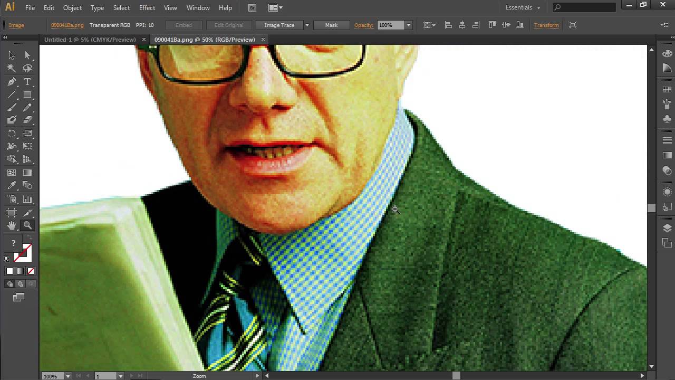675x380 pixels.
Task: Switch to the Untitled-1 document tab
Action: click(90, 40)
